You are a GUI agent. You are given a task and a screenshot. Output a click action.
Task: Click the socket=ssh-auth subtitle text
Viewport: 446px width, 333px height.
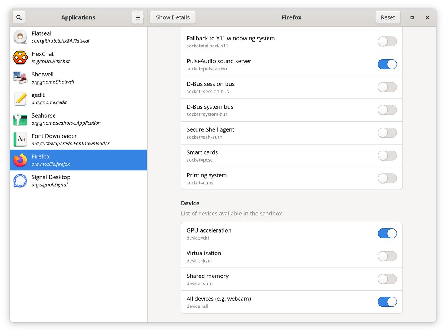pos(204,137)
